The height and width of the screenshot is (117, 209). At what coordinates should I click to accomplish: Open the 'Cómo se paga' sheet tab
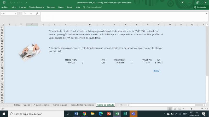click(x=60, y=105)
